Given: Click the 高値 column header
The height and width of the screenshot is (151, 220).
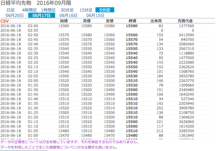Looking at the screenshot, I should pyautogui.click(x=87, y=21).
